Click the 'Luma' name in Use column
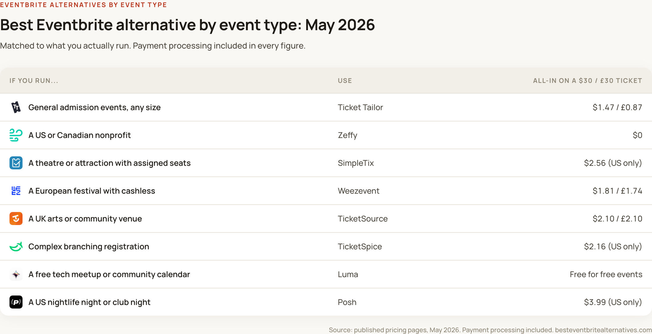 coord(348,274)
